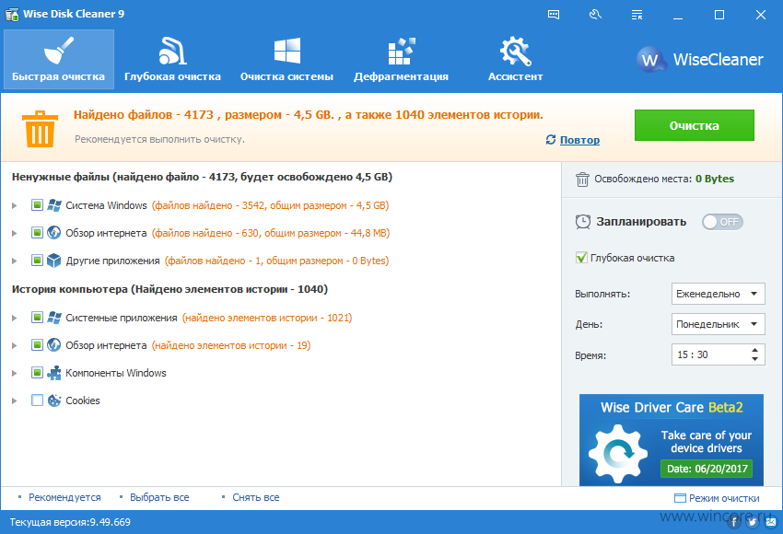Image resolution: width=783 pixels, height=534 pixels.
Task: Click the Cookies row label
Action: point(83,400)
